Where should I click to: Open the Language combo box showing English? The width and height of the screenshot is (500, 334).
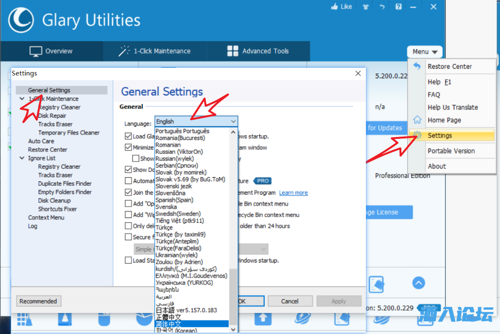pyautogui.click(x=196, y=122)
